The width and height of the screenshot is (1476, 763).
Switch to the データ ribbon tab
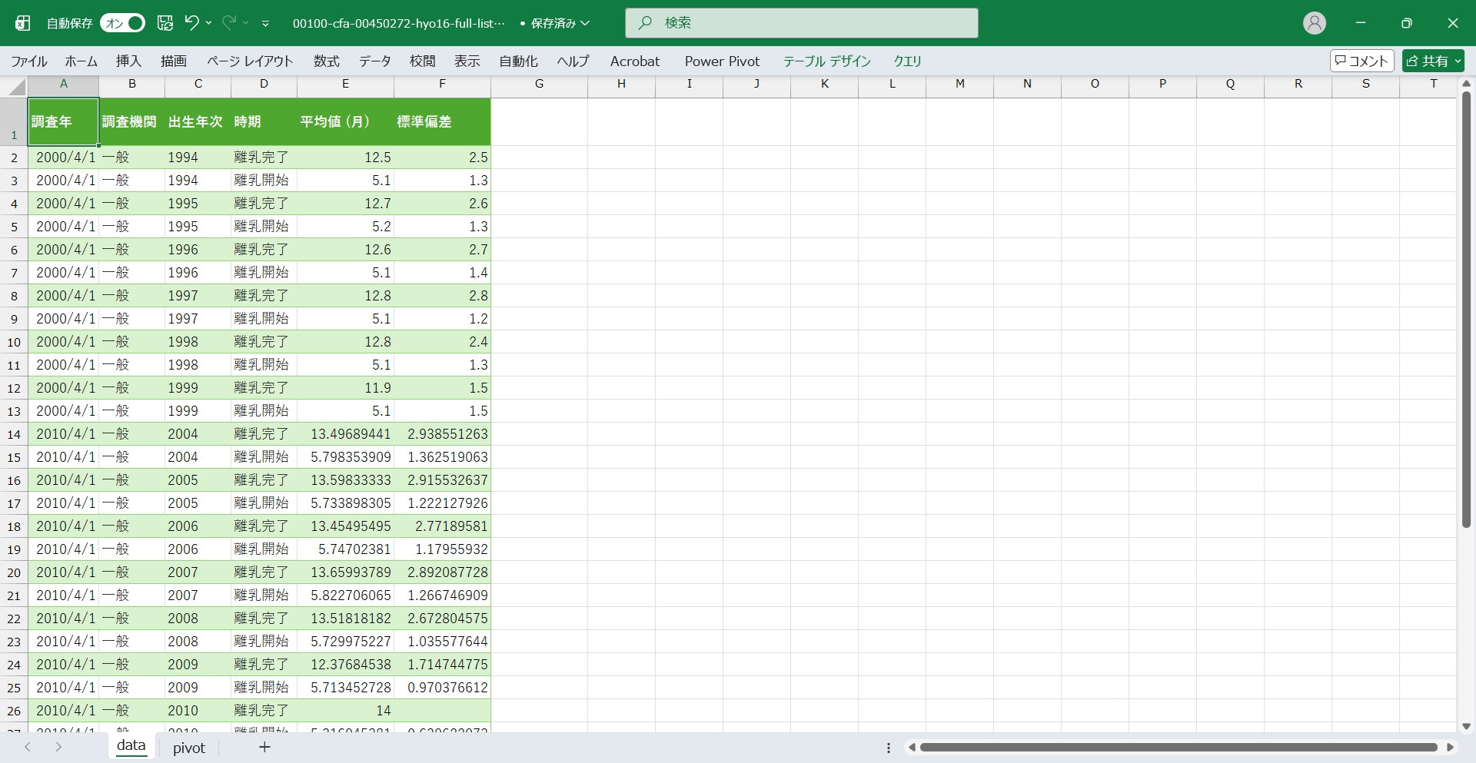point(374,61)
